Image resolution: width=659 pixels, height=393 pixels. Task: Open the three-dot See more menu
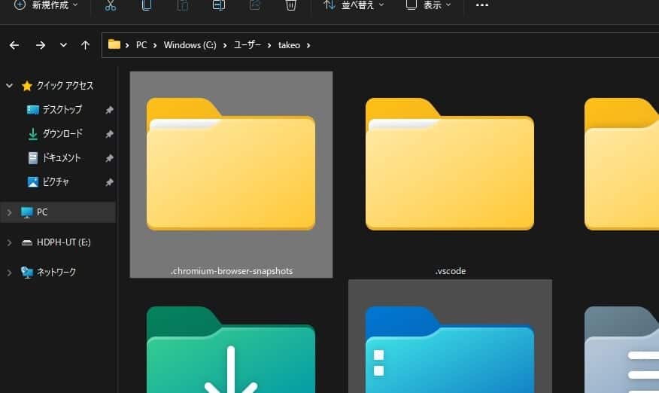click(x=481, y=5)
